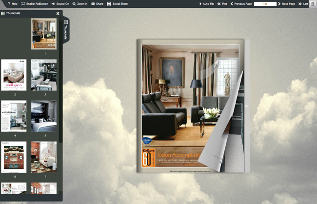Open the Help button
317x204 pixels.
point(12,3)
